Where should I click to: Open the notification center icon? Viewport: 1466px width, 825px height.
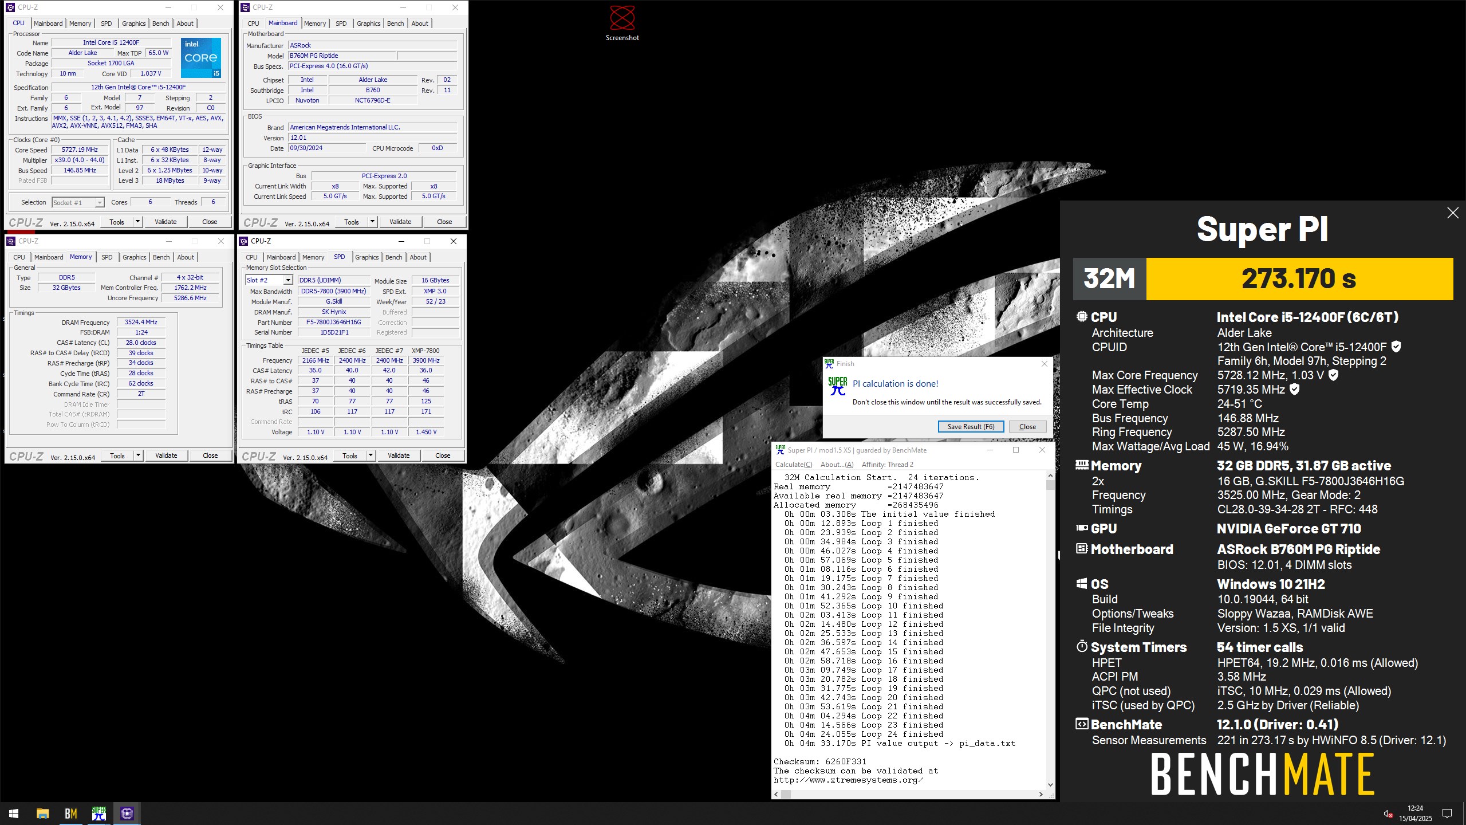1447,814
